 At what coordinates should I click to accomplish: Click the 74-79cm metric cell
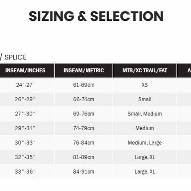click(84, 128)
